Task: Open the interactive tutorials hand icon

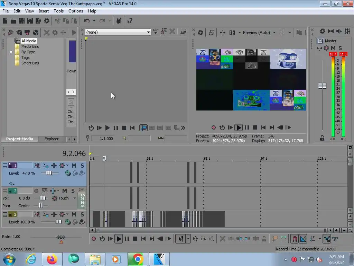Action: 119,21
